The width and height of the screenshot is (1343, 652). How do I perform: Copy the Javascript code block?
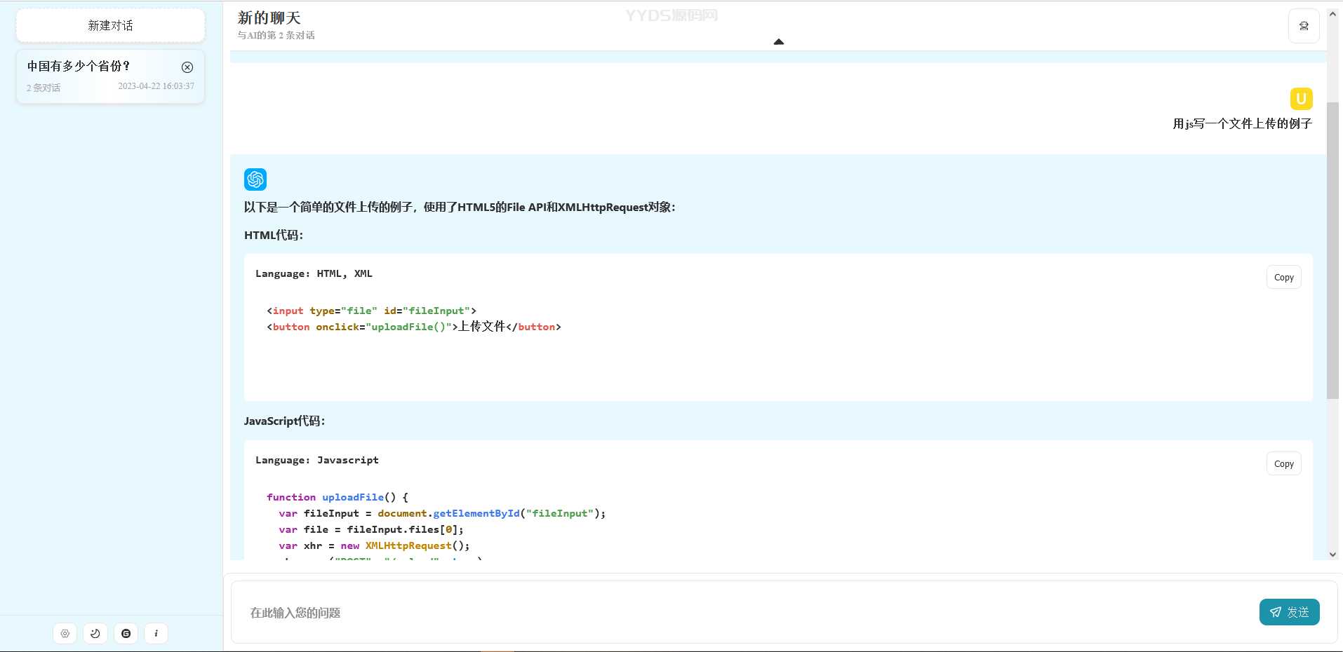coord(1283,464)
